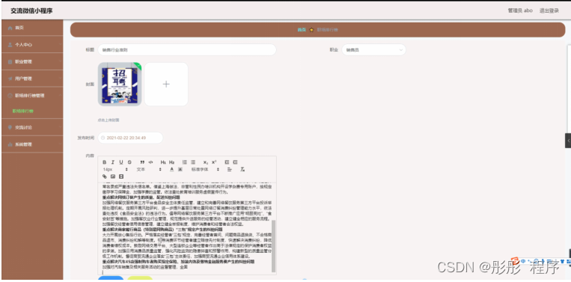Click 首页 in the breadcrumb bar
The height and width of the screenshot is (282, 571).
pyautogui.click(x=302, y=30)
